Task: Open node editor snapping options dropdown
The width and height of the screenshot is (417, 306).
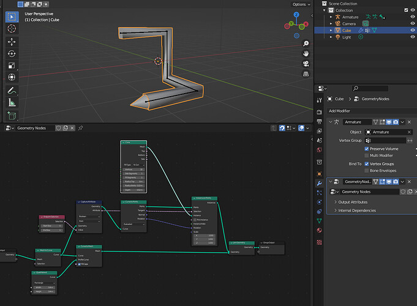Action: tap(294, 128)
